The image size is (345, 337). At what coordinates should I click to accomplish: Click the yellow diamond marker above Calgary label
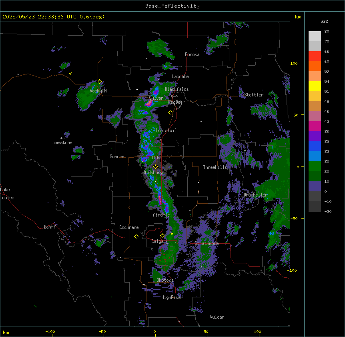(x=162, y=236)
